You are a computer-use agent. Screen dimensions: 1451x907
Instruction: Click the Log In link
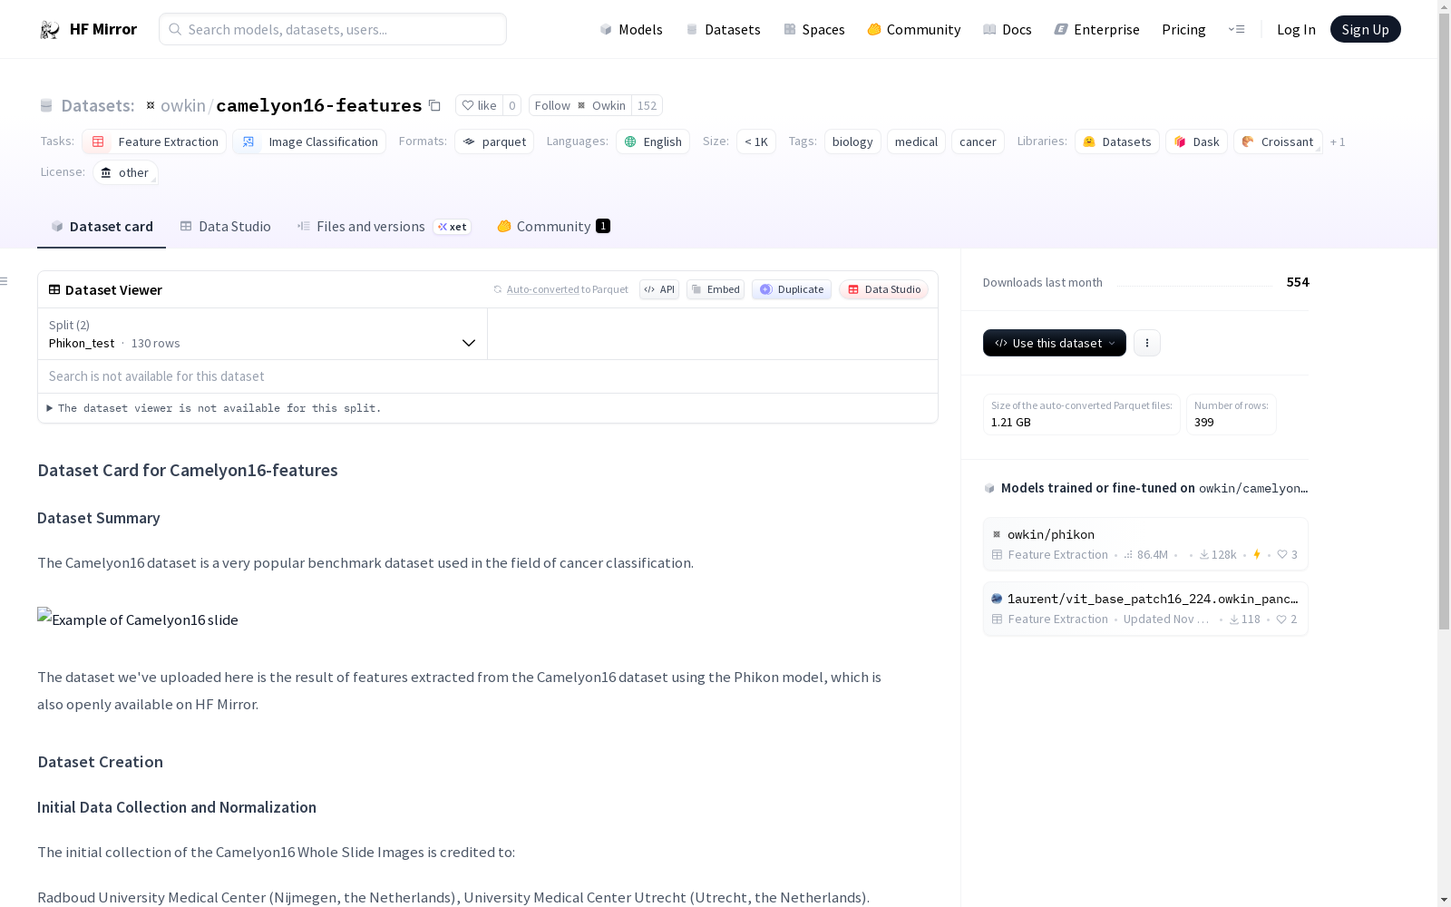click(x=1296, y=29)
